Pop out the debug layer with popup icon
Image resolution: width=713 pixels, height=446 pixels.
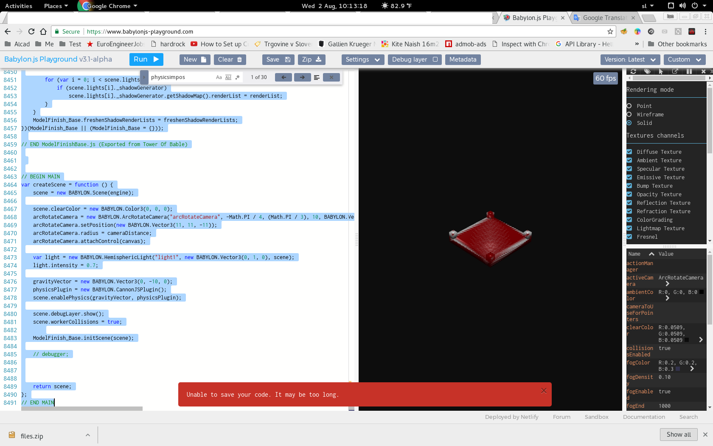(675, 71)
